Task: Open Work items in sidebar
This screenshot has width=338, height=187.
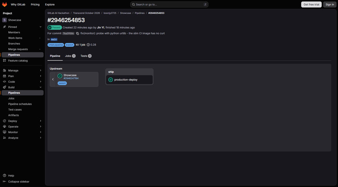Action: pos(22,38)
